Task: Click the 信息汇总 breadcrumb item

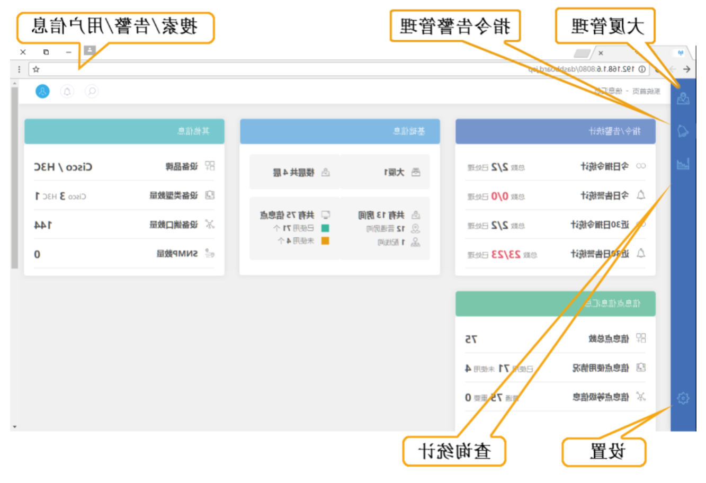Action: point(609,91)
